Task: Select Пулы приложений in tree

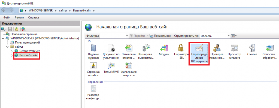Action: click(27, 42)
